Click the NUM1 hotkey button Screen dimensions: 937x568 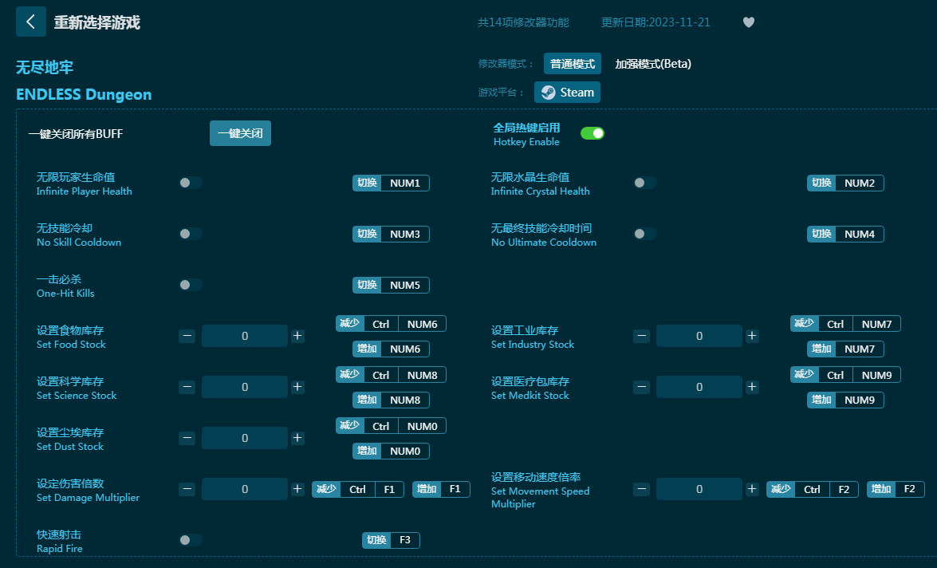(405, 183)
